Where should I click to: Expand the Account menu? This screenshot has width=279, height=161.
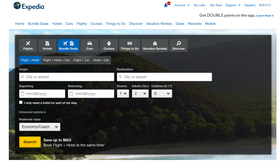[x=182, y=5]
